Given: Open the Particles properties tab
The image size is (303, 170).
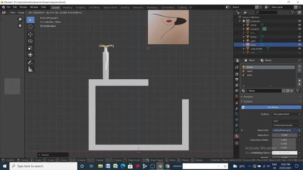Looking at the screenshot, I should pyautogui.click(x=237, y=114).
